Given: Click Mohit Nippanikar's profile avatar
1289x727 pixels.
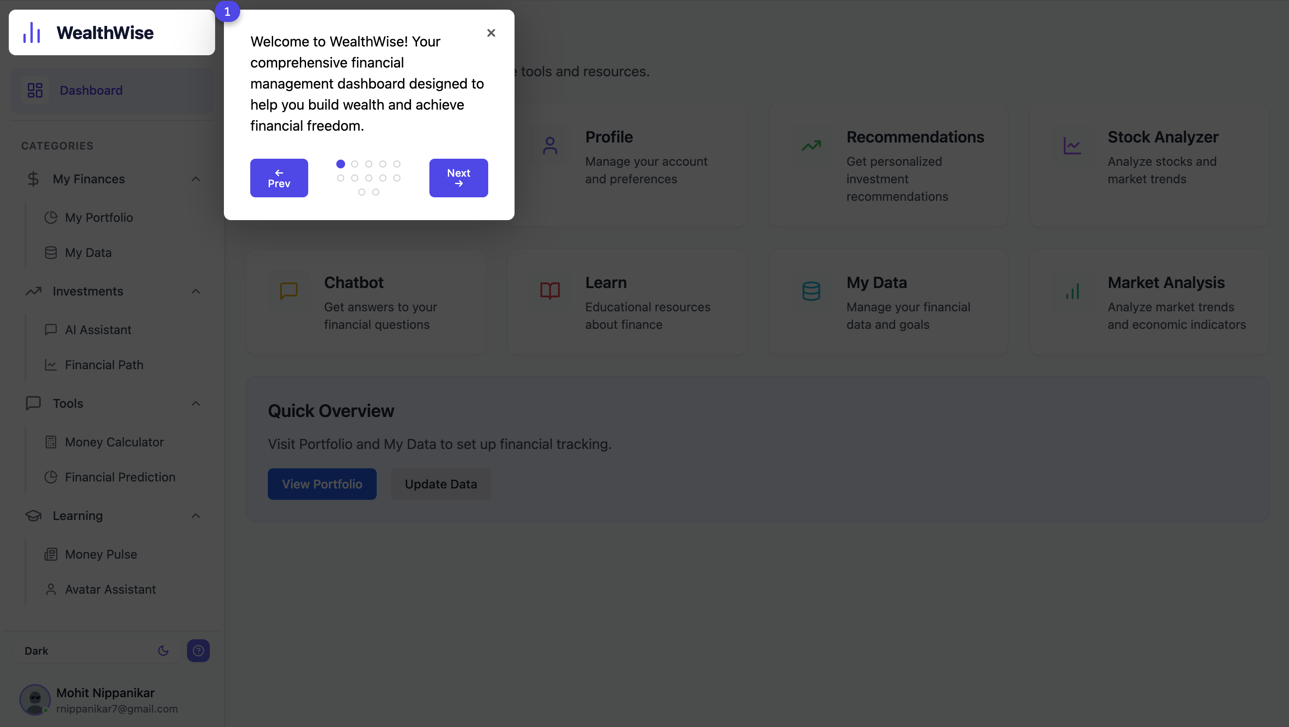Looking at the screenshot, I should tap(35, 699).
